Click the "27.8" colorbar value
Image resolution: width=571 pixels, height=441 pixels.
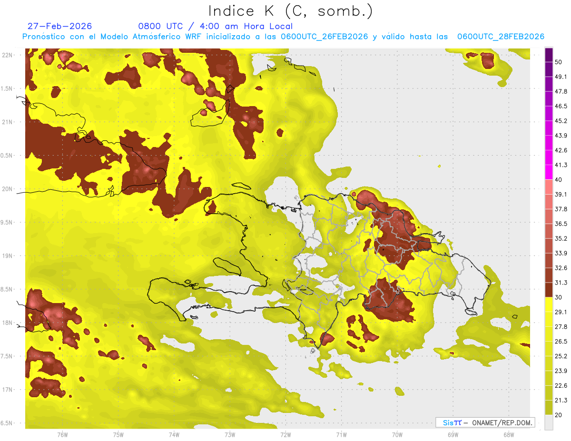tap(561, 327)
